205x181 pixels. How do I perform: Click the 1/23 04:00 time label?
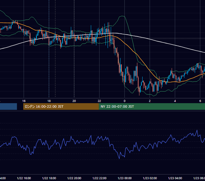(175, 178)
